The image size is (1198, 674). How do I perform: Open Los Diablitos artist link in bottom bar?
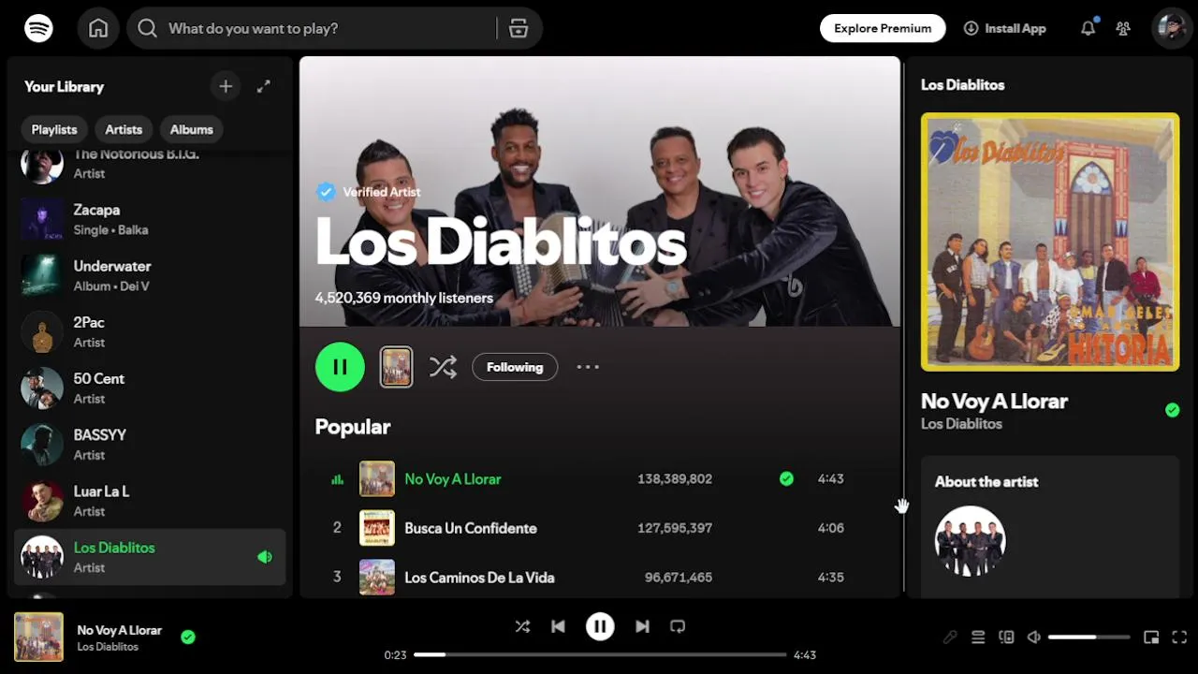pos(108,647)
